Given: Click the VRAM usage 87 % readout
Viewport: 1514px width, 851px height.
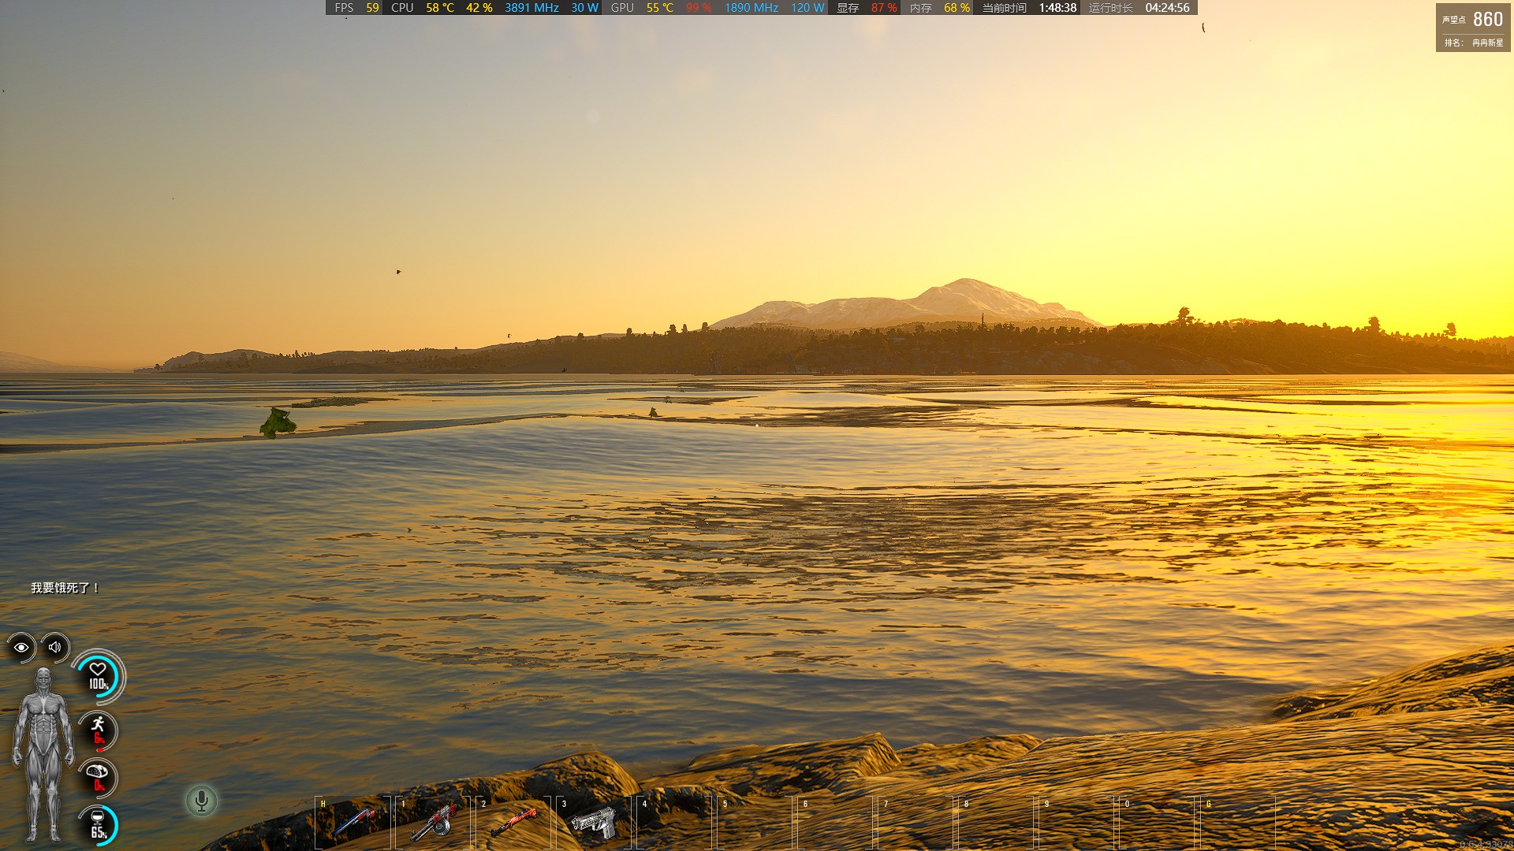Looking at the screenshot, I should pyautogui.click(x=884, y=8).
